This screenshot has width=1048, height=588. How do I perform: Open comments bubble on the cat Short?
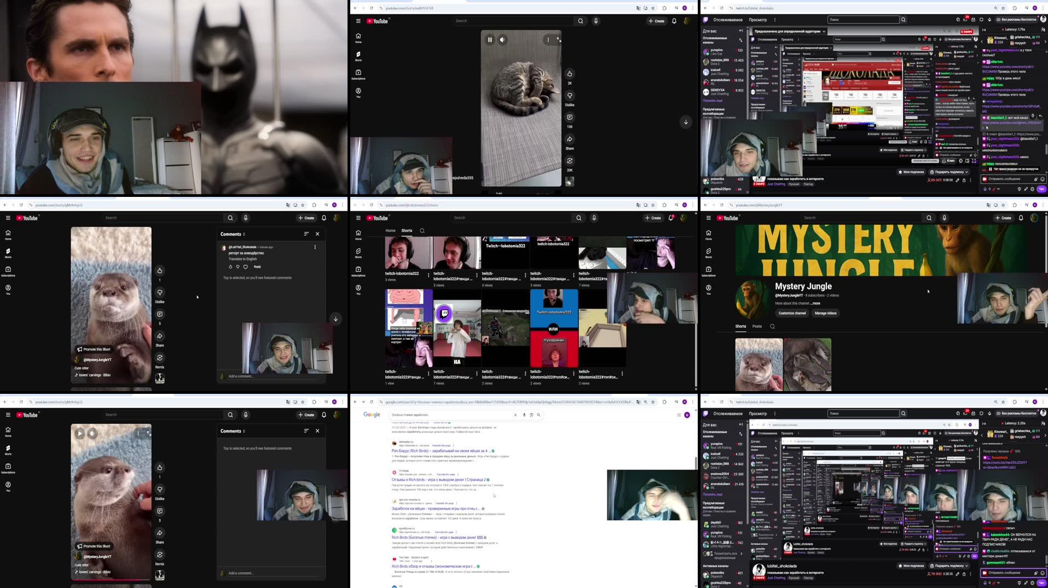point(569,118)
